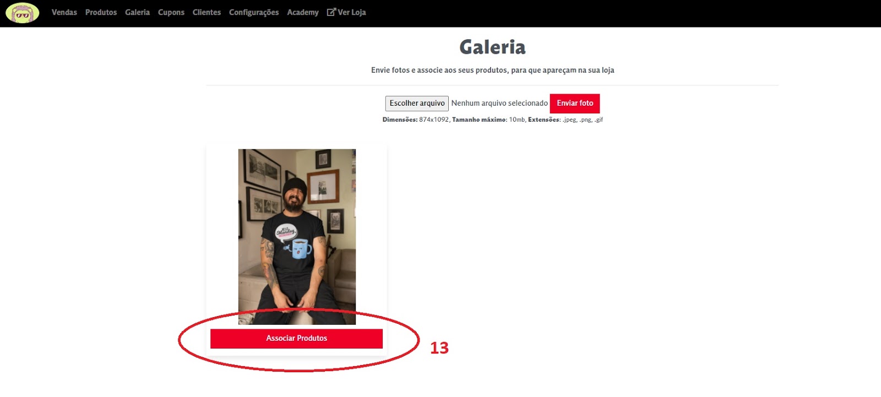881x397 pixels.
Task: Open Configurações from the navigation bar
Action: coord(254,12)
